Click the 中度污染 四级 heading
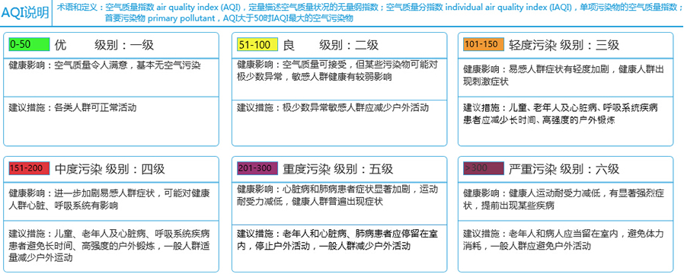 pyautogui.click(x=110, y=169)
